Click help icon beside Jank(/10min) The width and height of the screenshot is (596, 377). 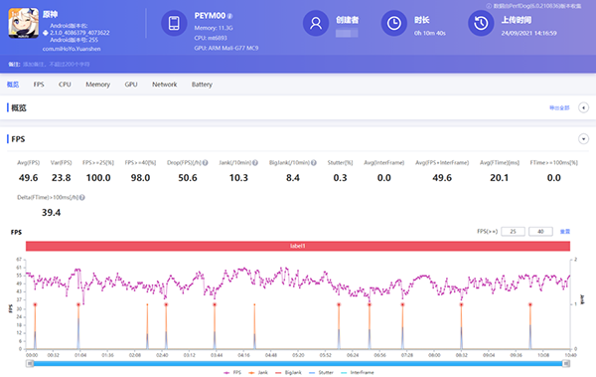click(x=255, y=162)
